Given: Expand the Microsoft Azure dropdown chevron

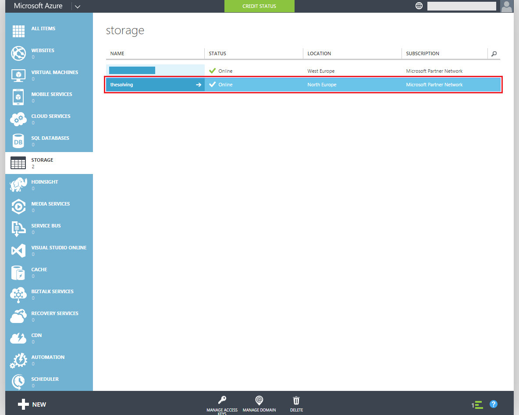Looking at the screenshot, I should click(78, 7).
